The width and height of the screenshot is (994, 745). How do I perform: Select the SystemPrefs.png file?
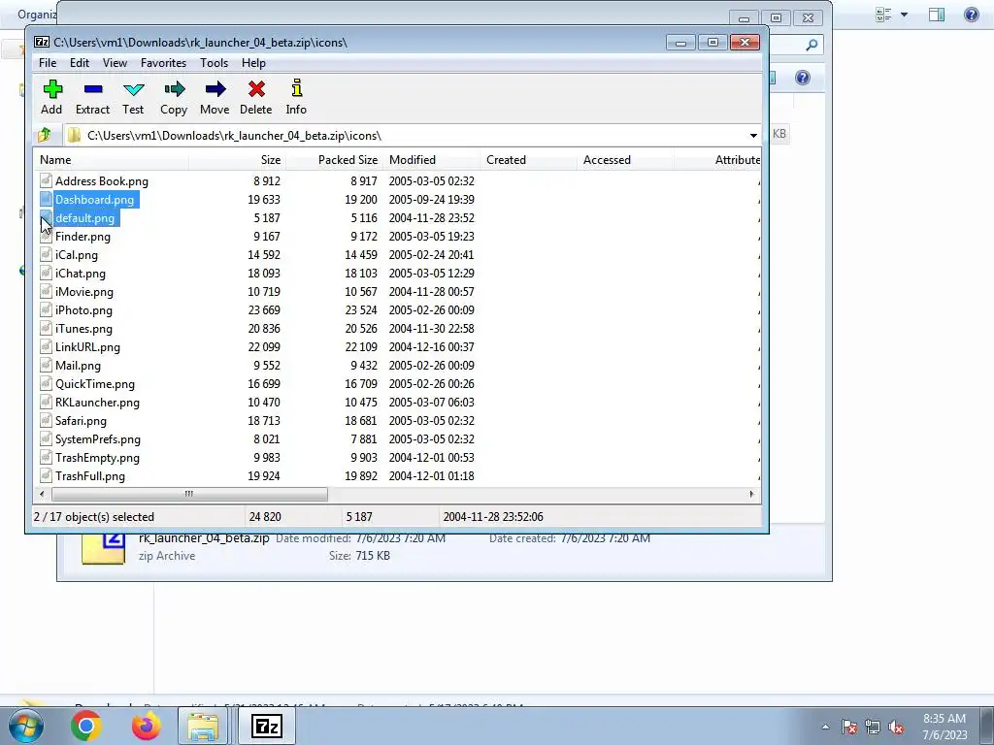pyautogui.click(x=98, y=439)
